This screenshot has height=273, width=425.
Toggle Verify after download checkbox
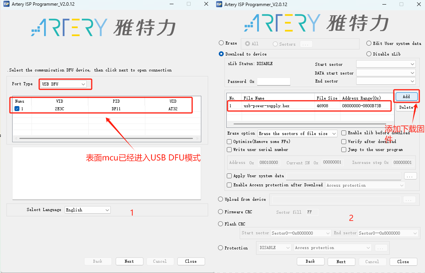[344, 142]
